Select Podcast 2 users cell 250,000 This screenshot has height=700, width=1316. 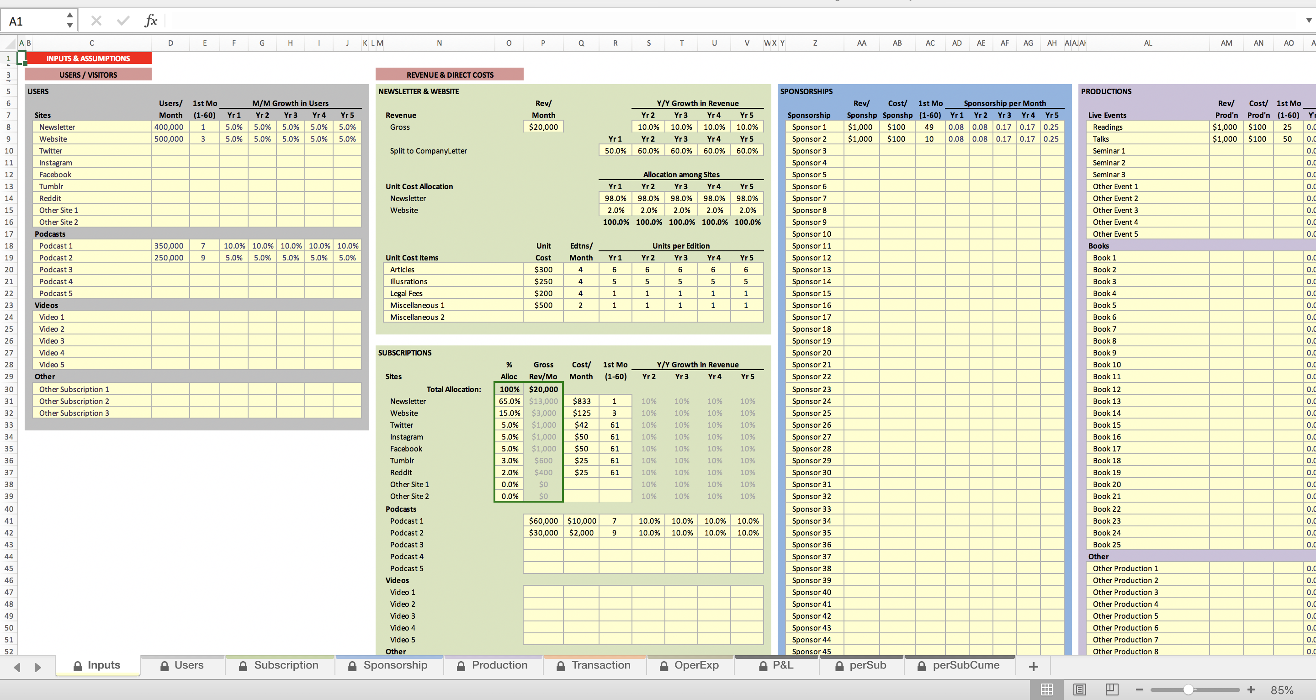pyautogui.click(x=170, y=258)
